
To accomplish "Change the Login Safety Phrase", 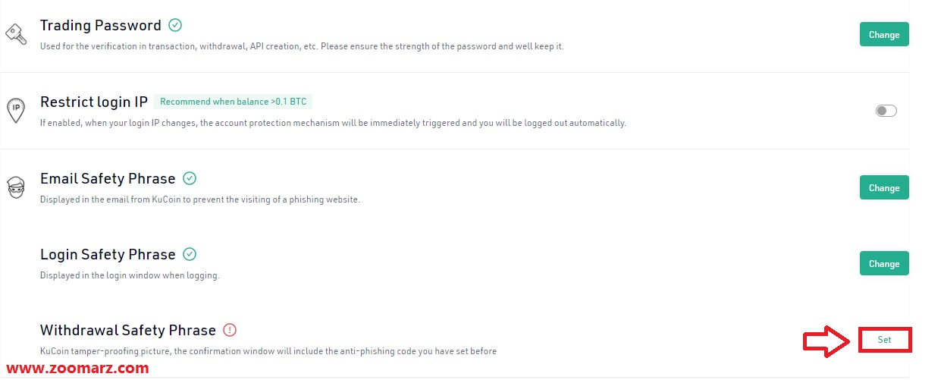I will [884, 264].
